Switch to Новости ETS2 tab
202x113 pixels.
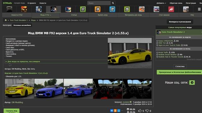tap(17, 15)
